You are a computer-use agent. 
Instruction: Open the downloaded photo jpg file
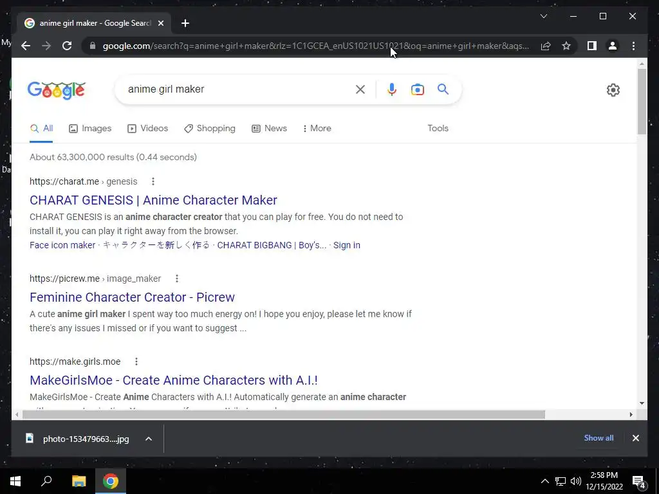[x=78, y=439]
